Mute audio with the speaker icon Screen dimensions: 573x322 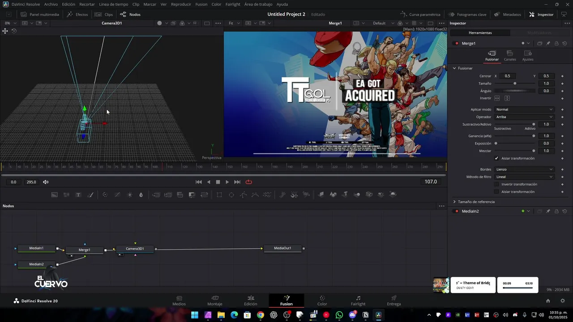(46, 182)
